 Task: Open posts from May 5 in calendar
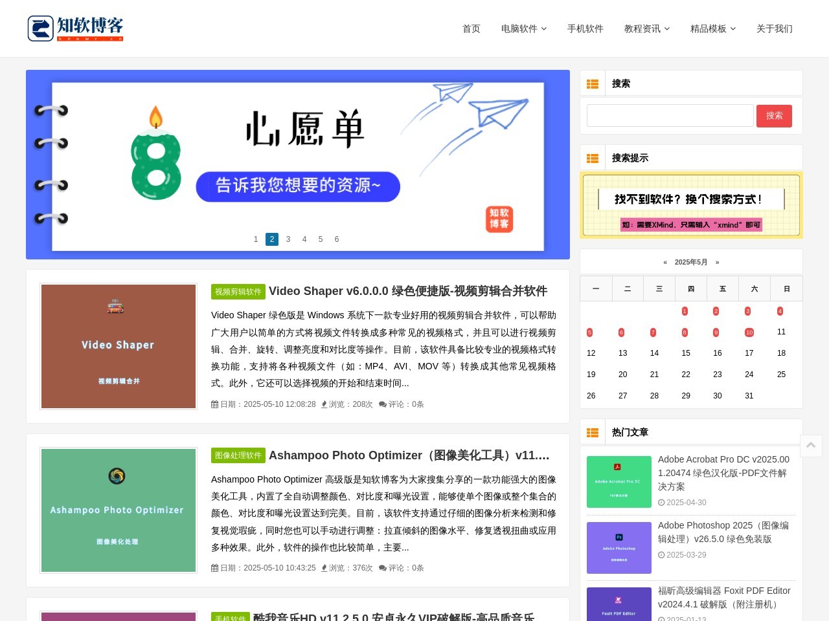pos(589,332)
